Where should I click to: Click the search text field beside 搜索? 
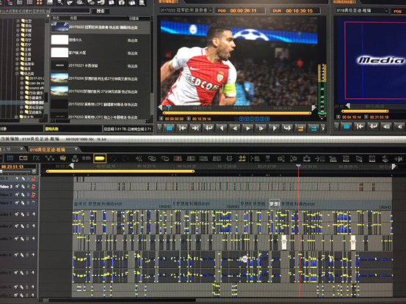(70, 11)
